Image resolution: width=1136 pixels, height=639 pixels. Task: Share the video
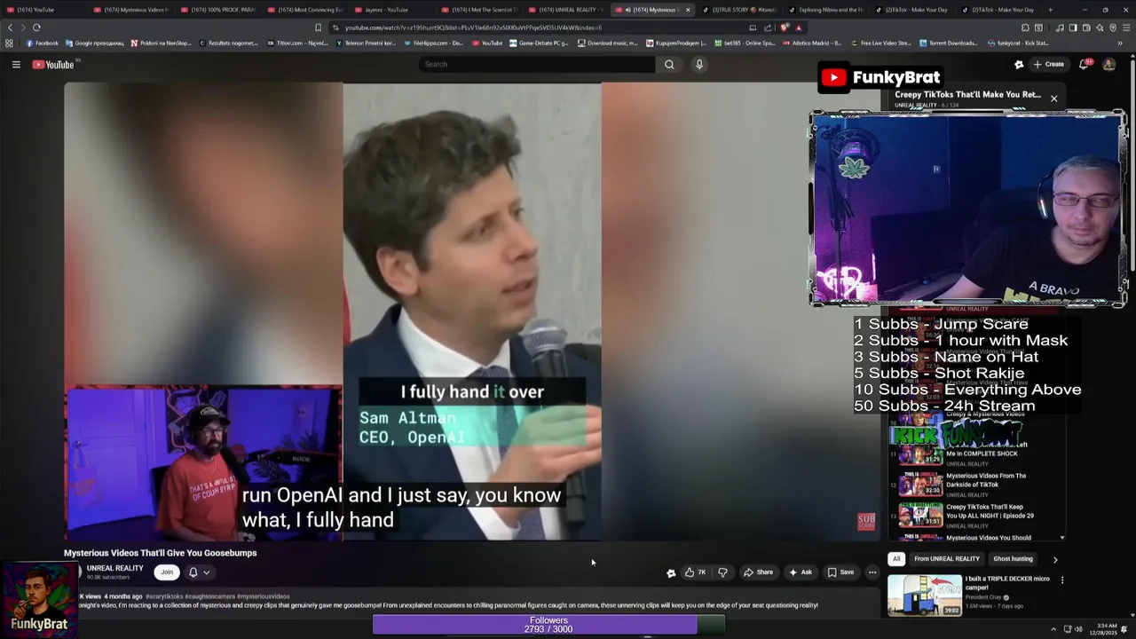[x=758, y=572]
